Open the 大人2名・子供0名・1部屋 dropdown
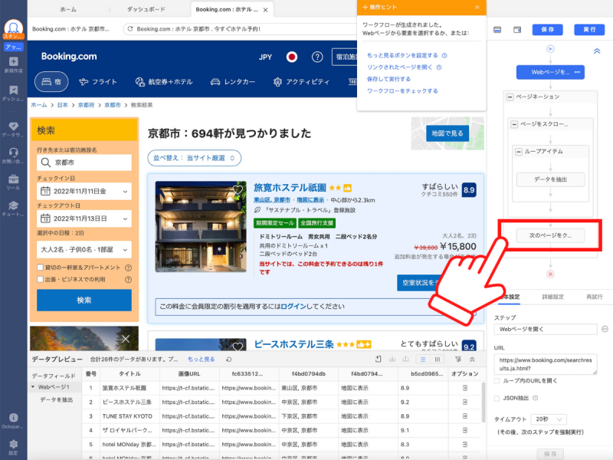 (84, 250)
